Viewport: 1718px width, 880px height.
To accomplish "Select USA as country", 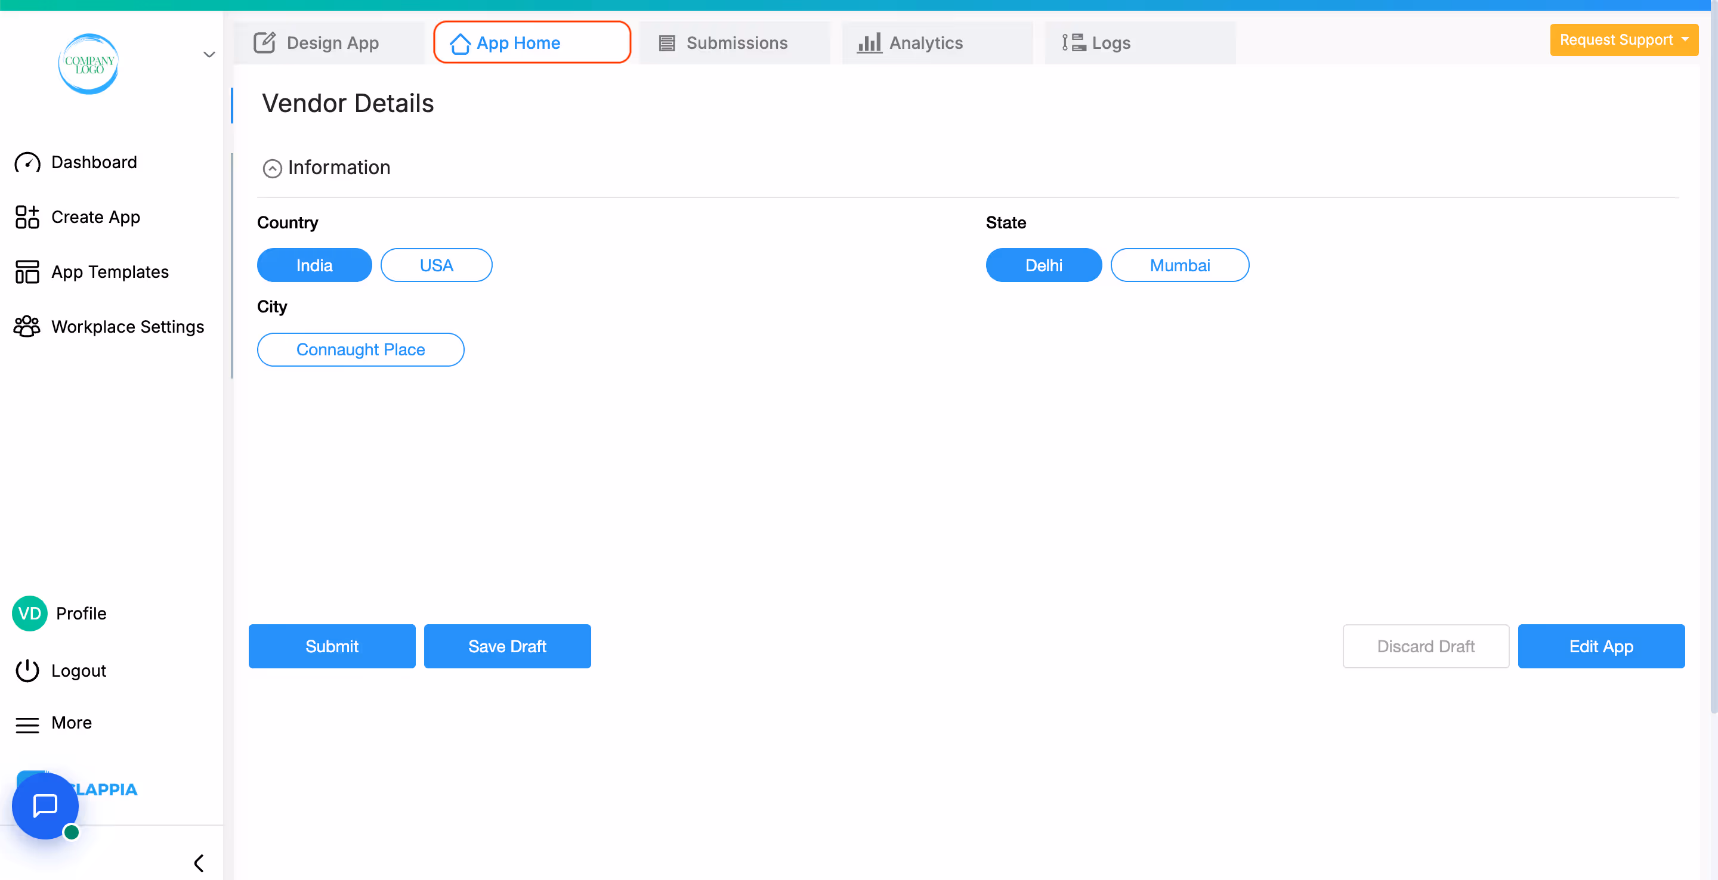I will pyautogui.click(x=436, y=265).
